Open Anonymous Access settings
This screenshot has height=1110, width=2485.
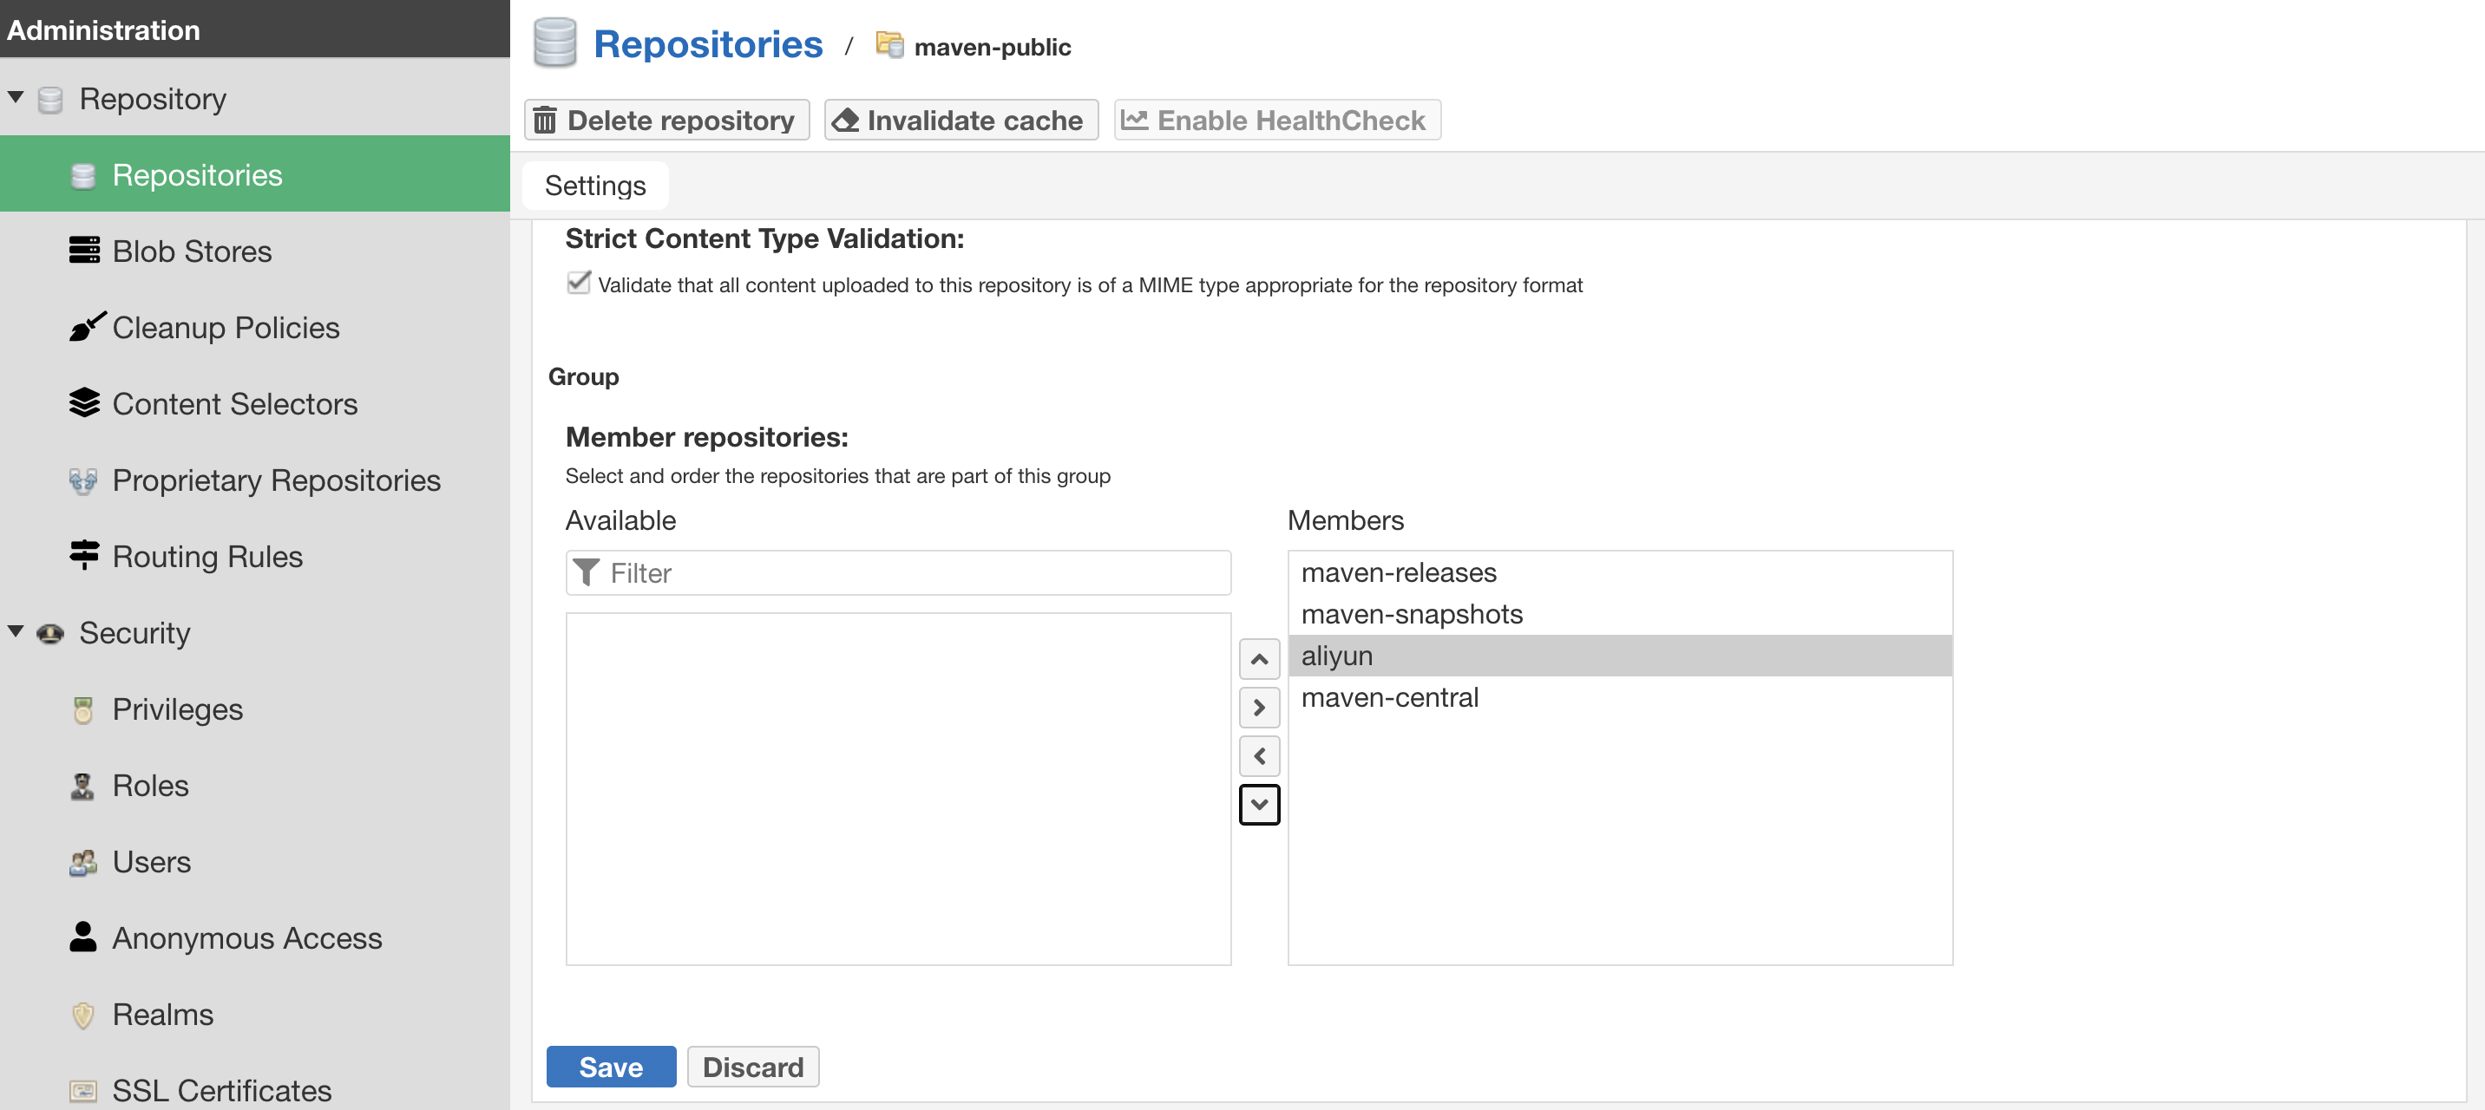(247, 938)
